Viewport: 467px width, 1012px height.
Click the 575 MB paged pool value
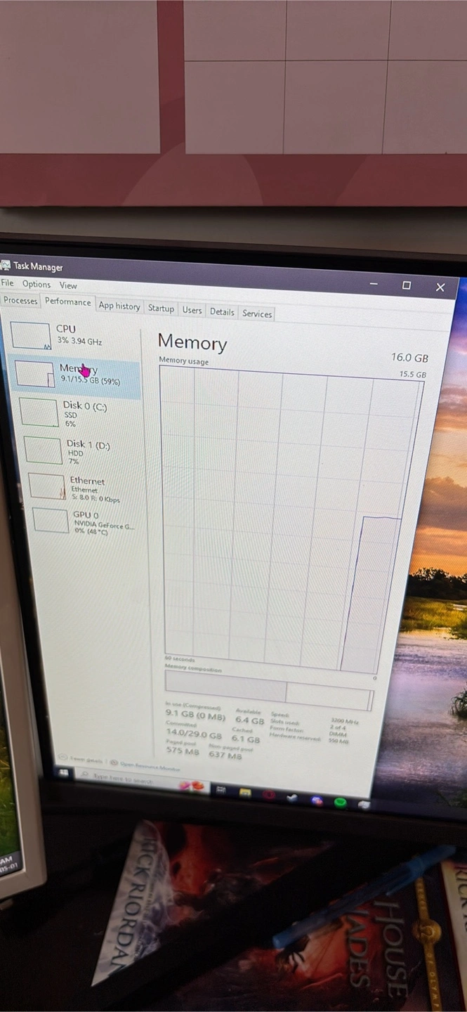[183, 751]
